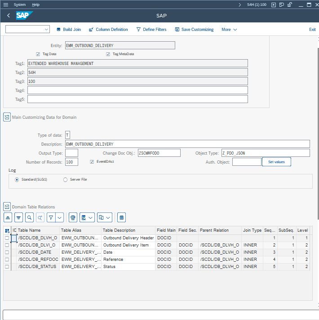Uncheck the Tag MetaData checkbox
Viewport: 319px width, 320px height.
tap(108, 54)
